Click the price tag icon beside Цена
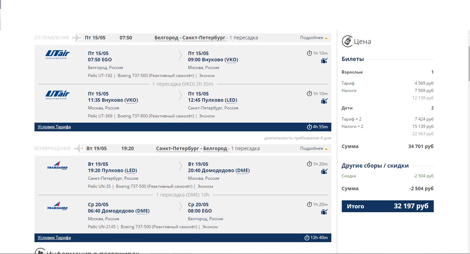 (347, 41)
